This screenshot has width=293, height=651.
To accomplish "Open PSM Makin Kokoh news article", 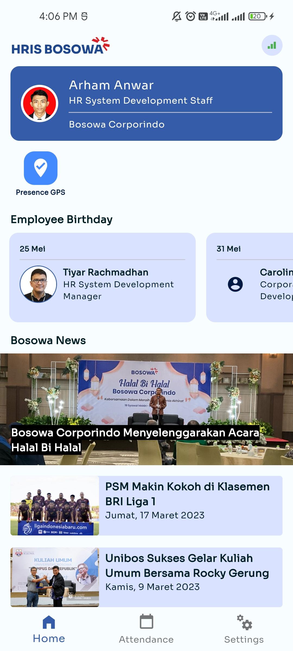I will tap(146, 506).
